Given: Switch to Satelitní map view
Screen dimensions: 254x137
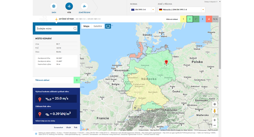Looking at the screenshot, I should coord(98,26).
